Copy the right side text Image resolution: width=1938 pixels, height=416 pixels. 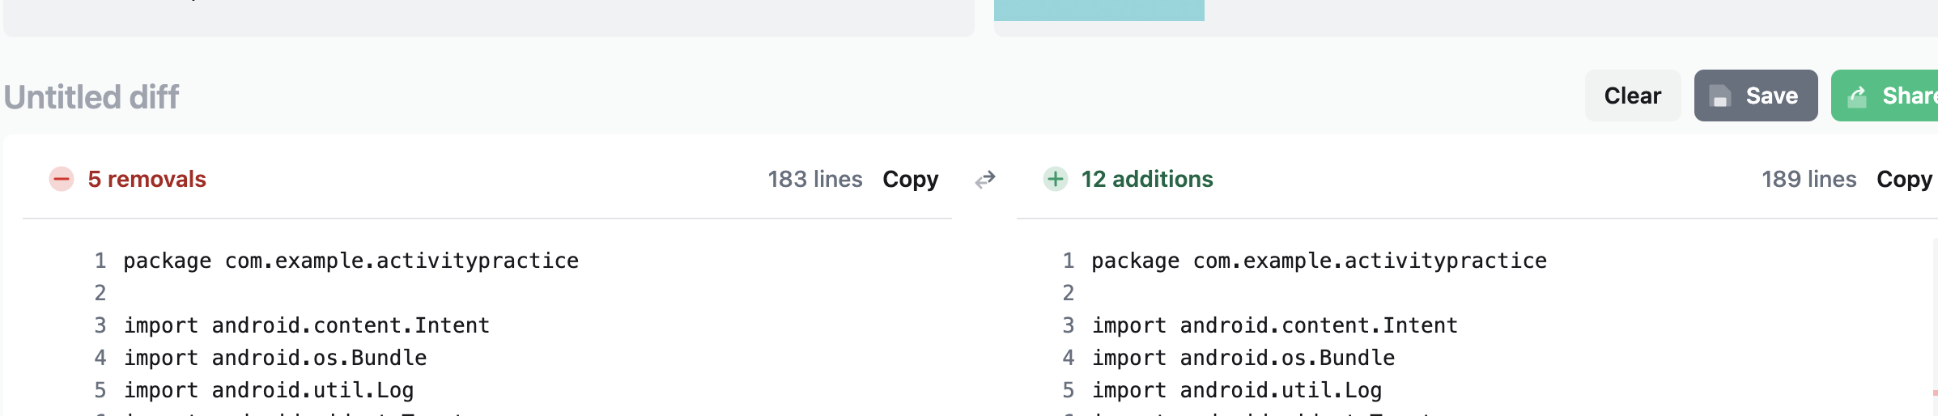tap(1905, 179)
